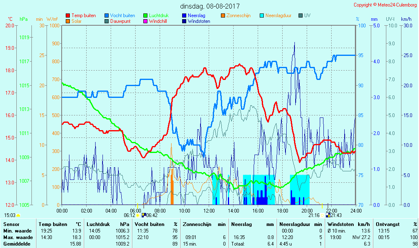
Task: Open the Copyright Meteo24-Culemborg link
Action: 385,5
